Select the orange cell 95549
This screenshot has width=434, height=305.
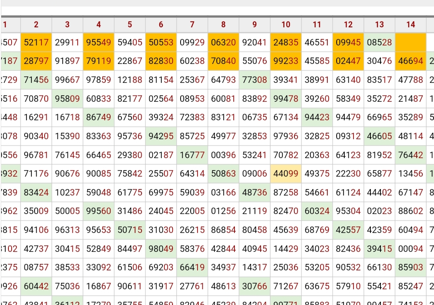point(99,42)
